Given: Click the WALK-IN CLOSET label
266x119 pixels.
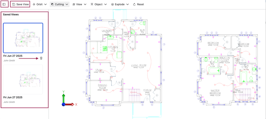Looking at the screenshot, I should [x=224, y=59].
